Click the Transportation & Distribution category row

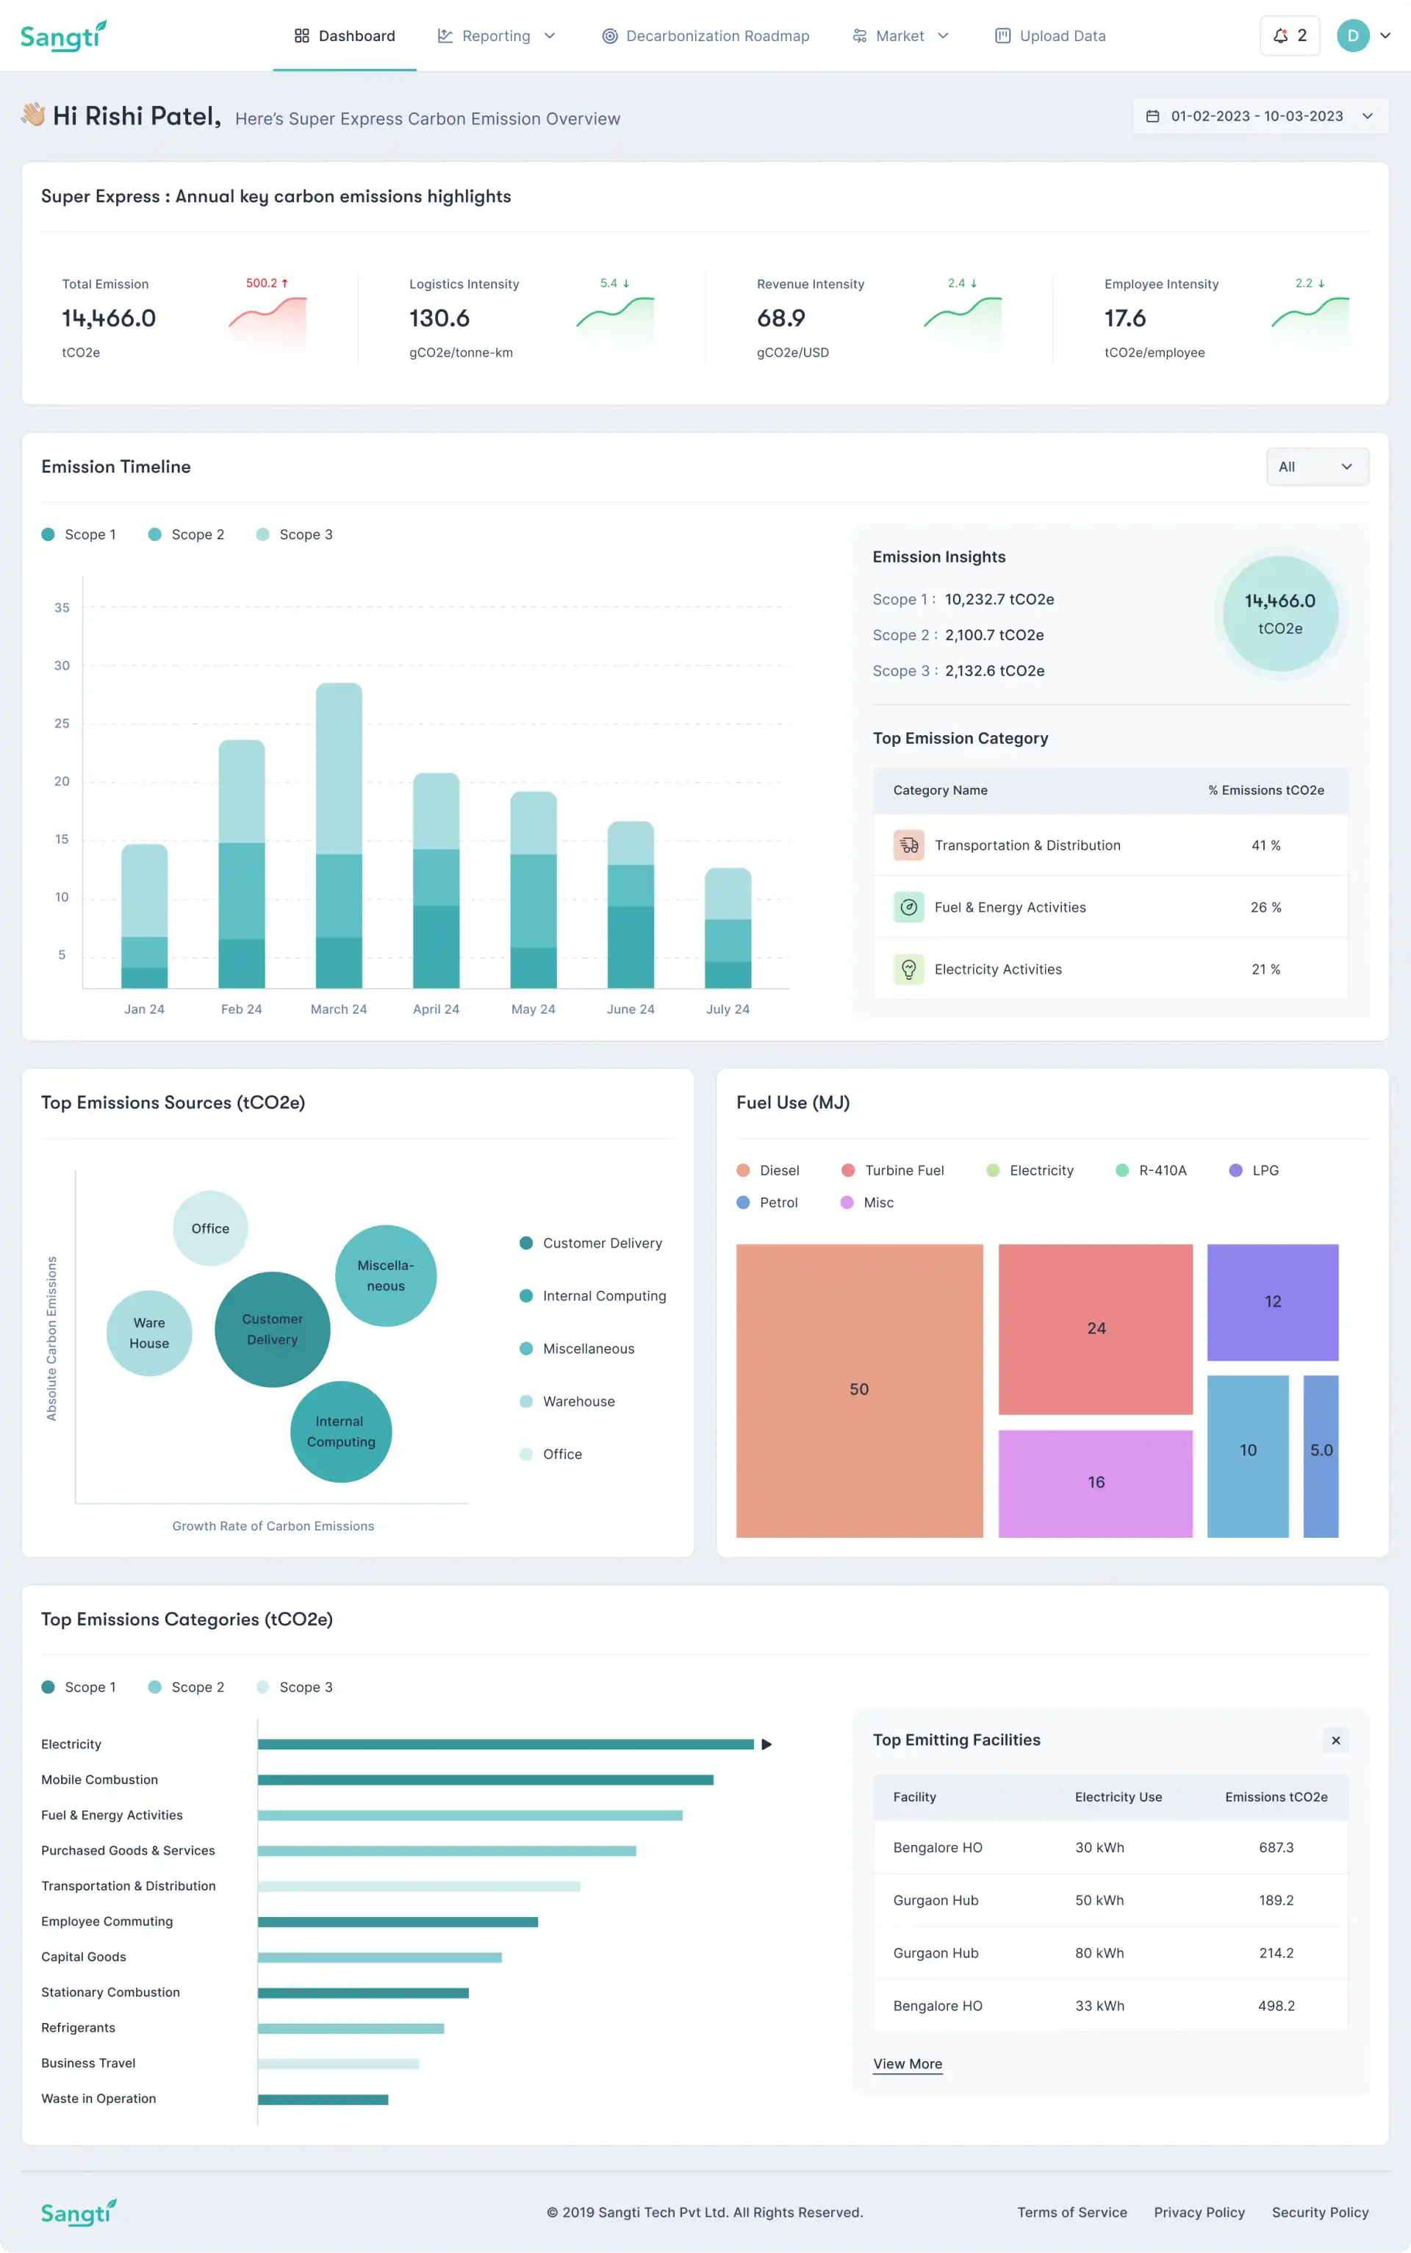pyautogui.click(x=1110, y=845)
